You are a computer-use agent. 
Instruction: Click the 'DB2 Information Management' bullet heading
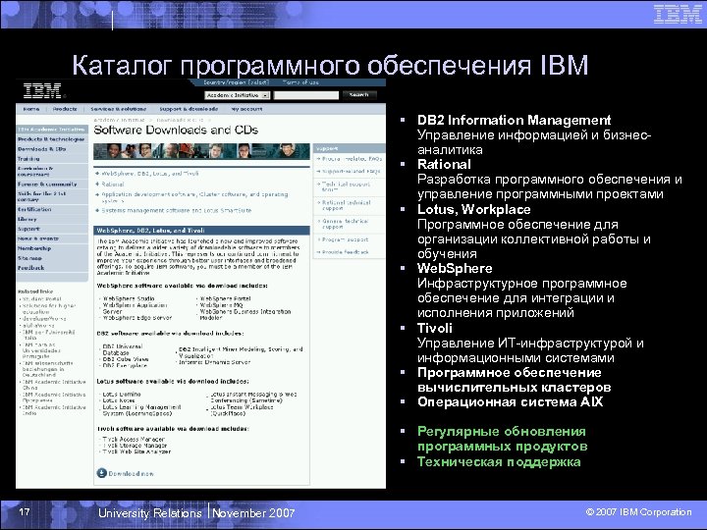(514, 120)
